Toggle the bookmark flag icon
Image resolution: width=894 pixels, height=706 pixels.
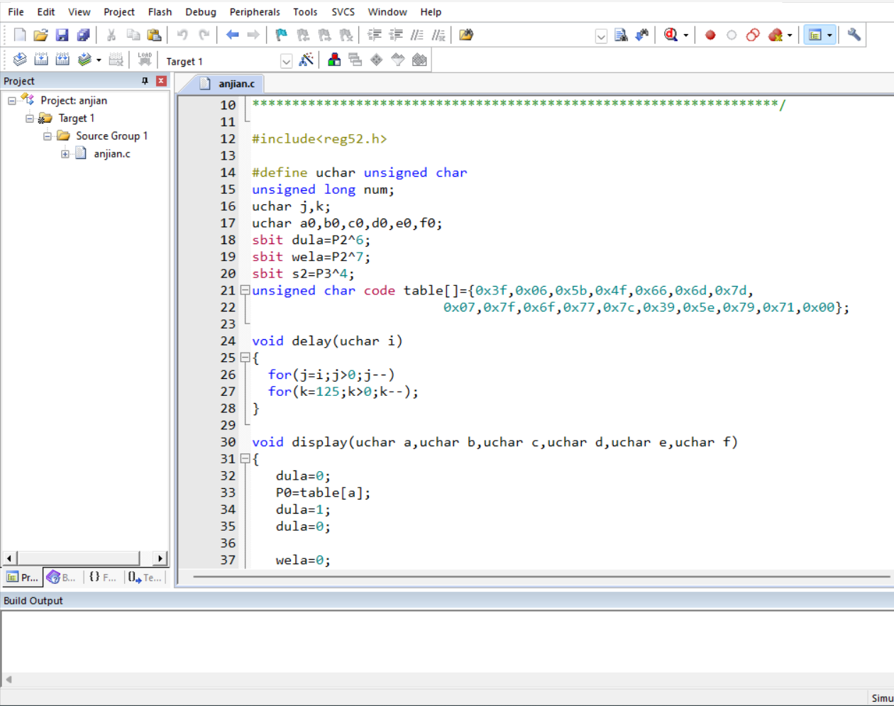(281, 35)
